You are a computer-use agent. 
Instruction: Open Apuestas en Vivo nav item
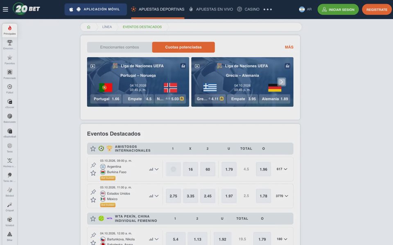pyautogui.click(x=211, y=9)
